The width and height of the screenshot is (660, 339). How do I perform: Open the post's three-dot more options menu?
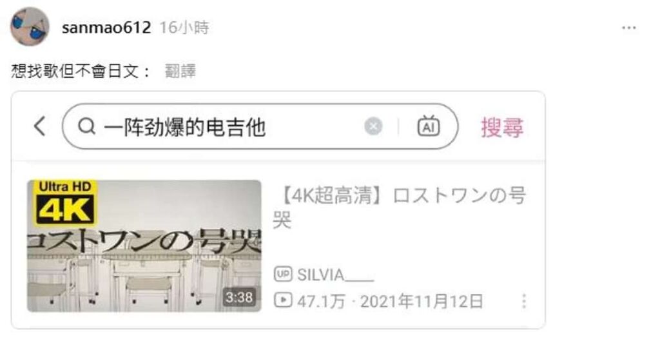[x=629, y=28]
